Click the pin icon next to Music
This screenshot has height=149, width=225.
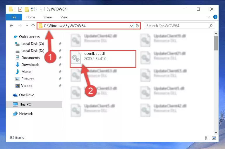pyautogui.click(x=60, y=72)
